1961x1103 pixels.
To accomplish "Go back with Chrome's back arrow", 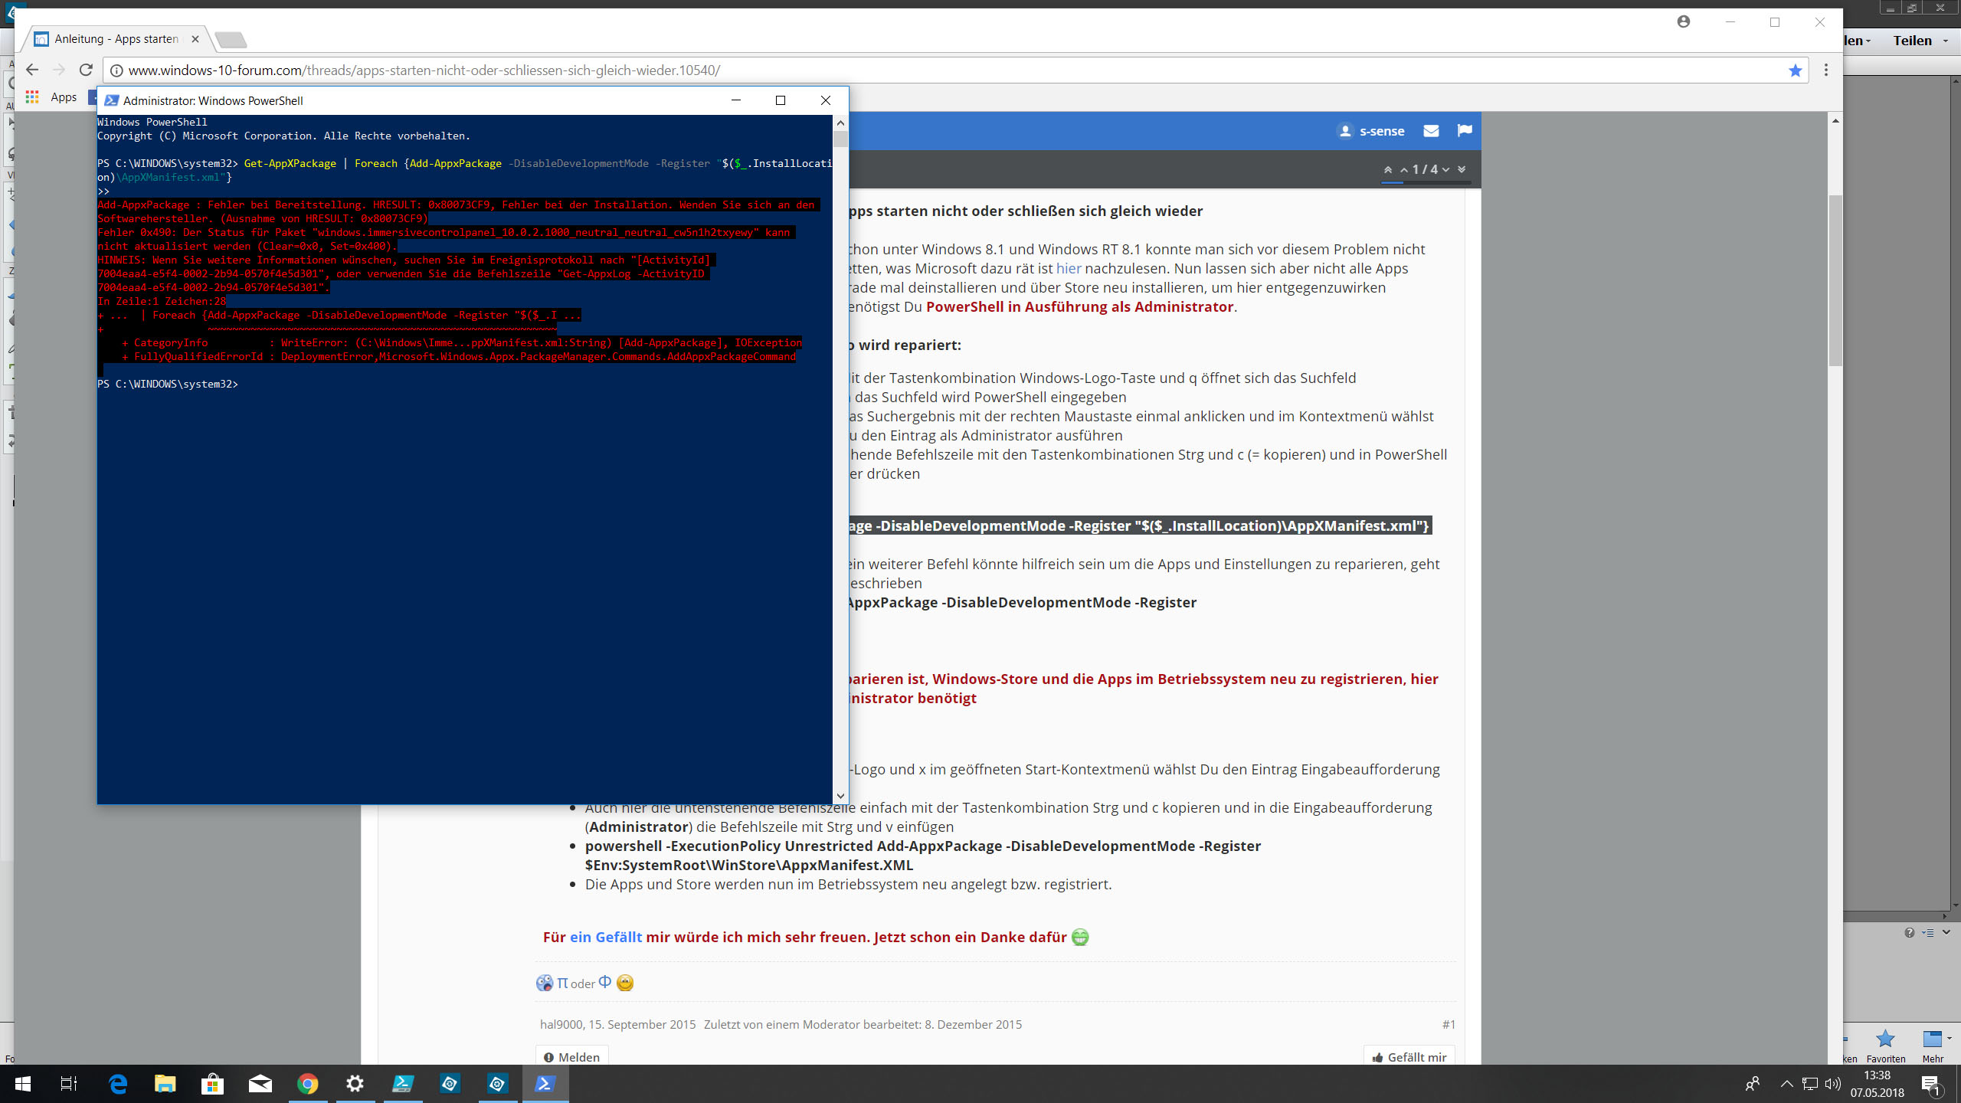I will tap(31, 70).
